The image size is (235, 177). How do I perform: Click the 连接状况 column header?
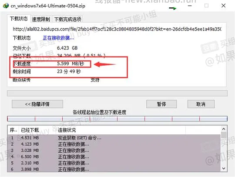(67, 130)
